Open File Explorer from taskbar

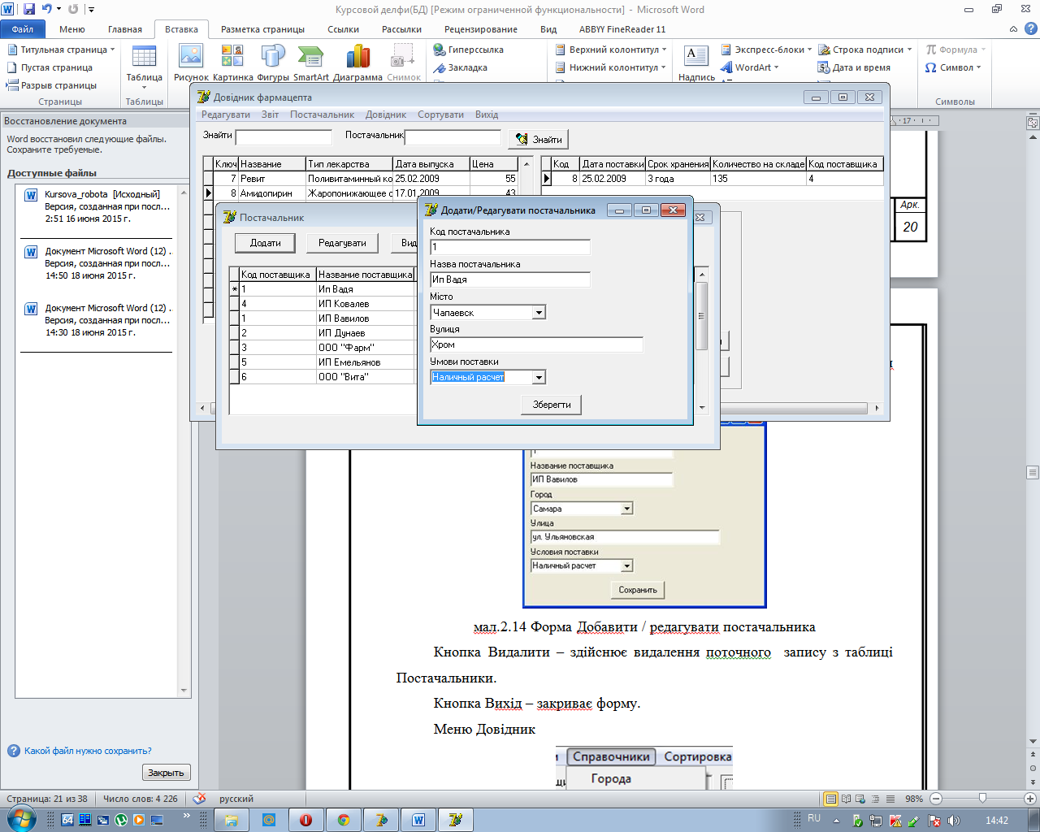(232, 820)
